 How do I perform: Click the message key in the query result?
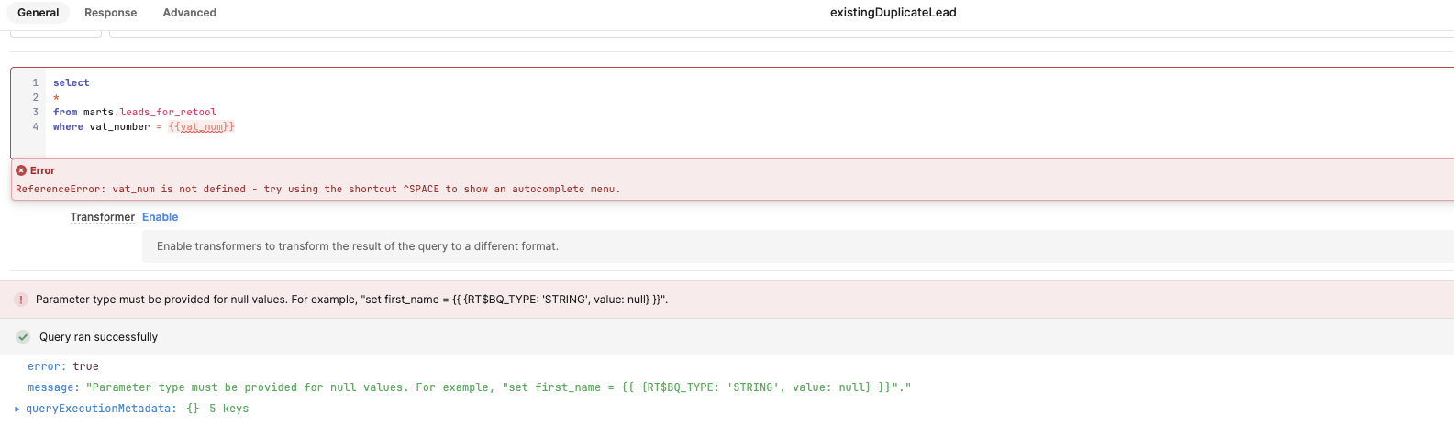pyautogui.click(x=53, y=387)
